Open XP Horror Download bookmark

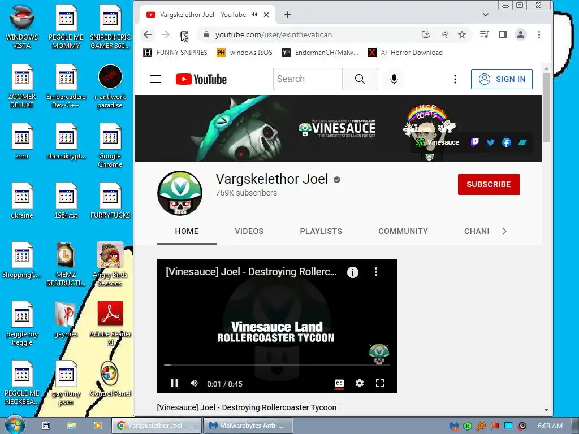pos(405,53)
